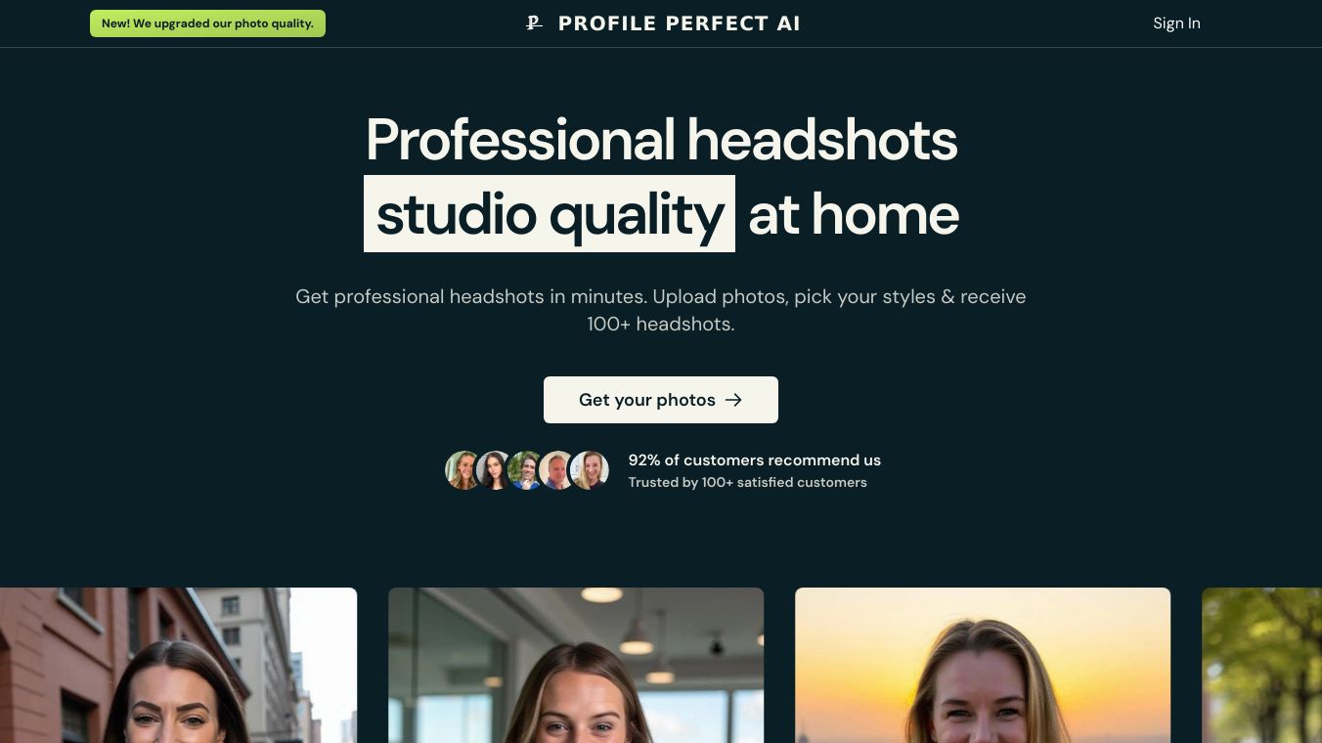The height and width of the screenshot is (743, 1322).
Task: Click the highlighted studio quality text
Action: pyautogui.click(x=550, y=214)
